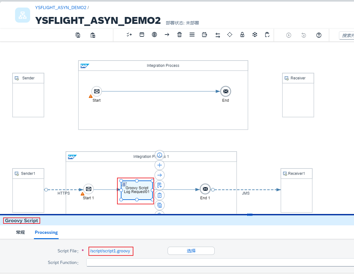Open the YSFLIGHT_ASYN_DEMO2 breadcrumb link
Screen dimensions: 354x274
61,8
